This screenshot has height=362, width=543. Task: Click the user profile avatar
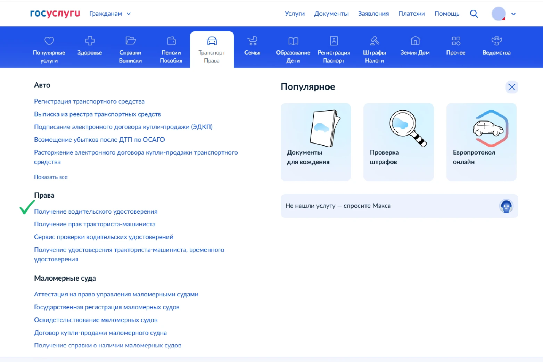(x=499, y=14)
